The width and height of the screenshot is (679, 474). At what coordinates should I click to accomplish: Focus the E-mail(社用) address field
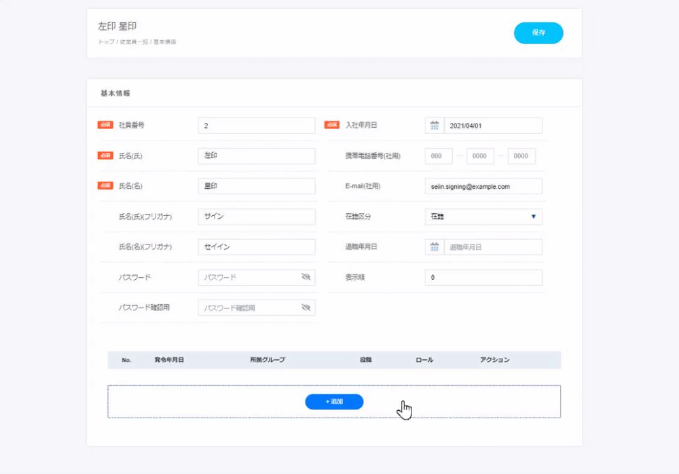pyautogui.click(x=483, y=185)
